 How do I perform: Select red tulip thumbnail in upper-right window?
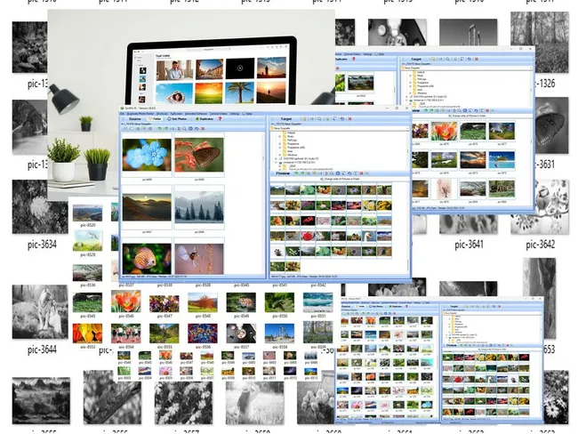(445, 131)
